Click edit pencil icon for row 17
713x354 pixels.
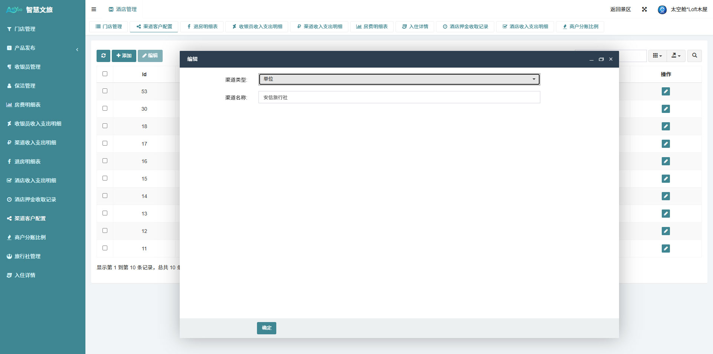tap(666, 144)
